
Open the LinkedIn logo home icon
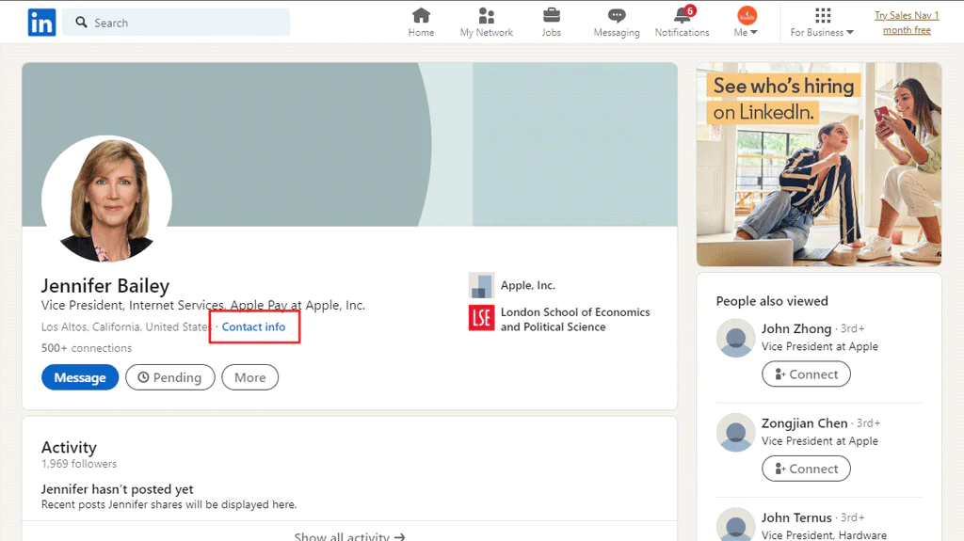41,23
